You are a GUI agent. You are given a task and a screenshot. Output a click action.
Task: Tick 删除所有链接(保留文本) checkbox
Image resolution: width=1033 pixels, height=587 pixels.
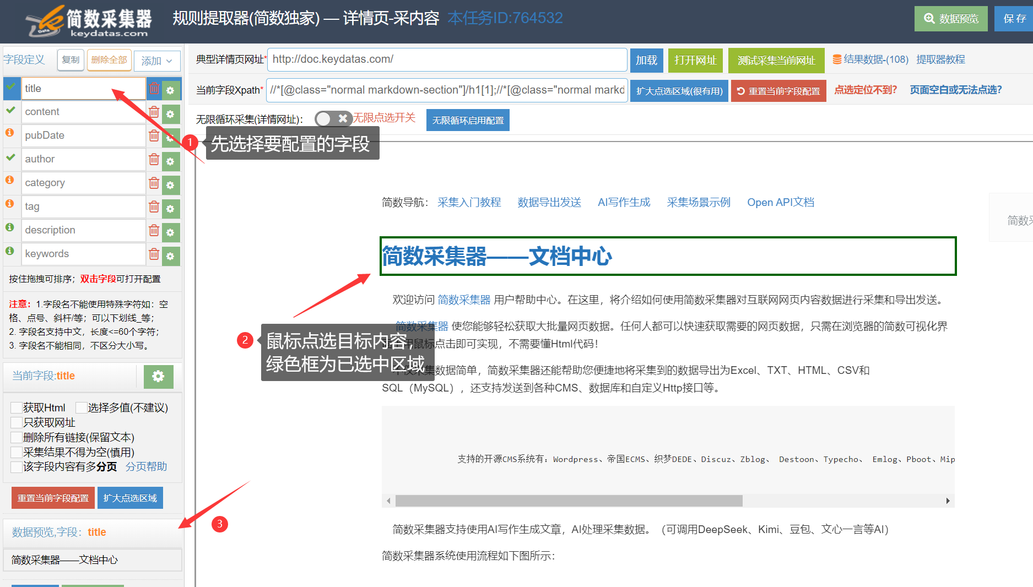[x=17, y=438]
